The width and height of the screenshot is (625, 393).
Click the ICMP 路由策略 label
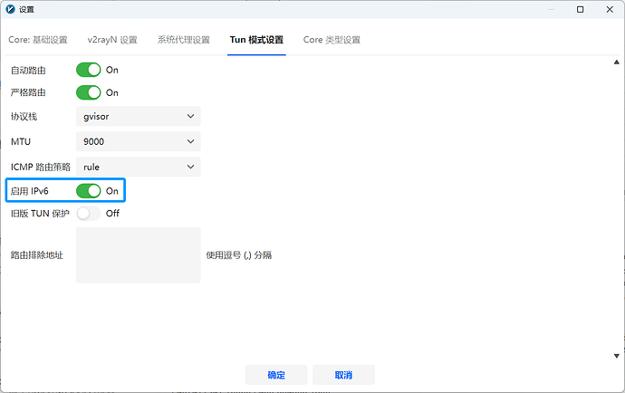pos(40,167)
